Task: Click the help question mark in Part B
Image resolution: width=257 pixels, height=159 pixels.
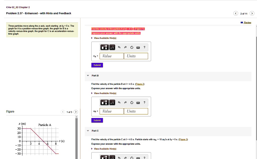Action: pyautogui.click(x=144, y=102)
